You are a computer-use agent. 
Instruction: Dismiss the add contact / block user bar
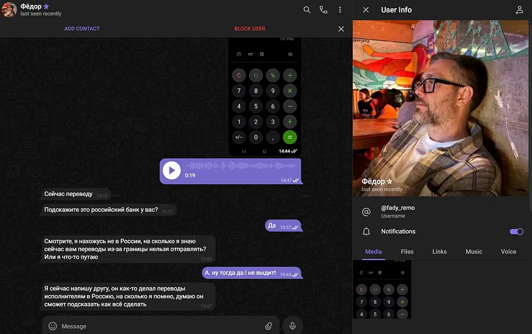pos(341,29)
